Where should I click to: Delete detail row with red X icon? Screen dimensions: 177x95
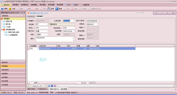tap(55, 86)
